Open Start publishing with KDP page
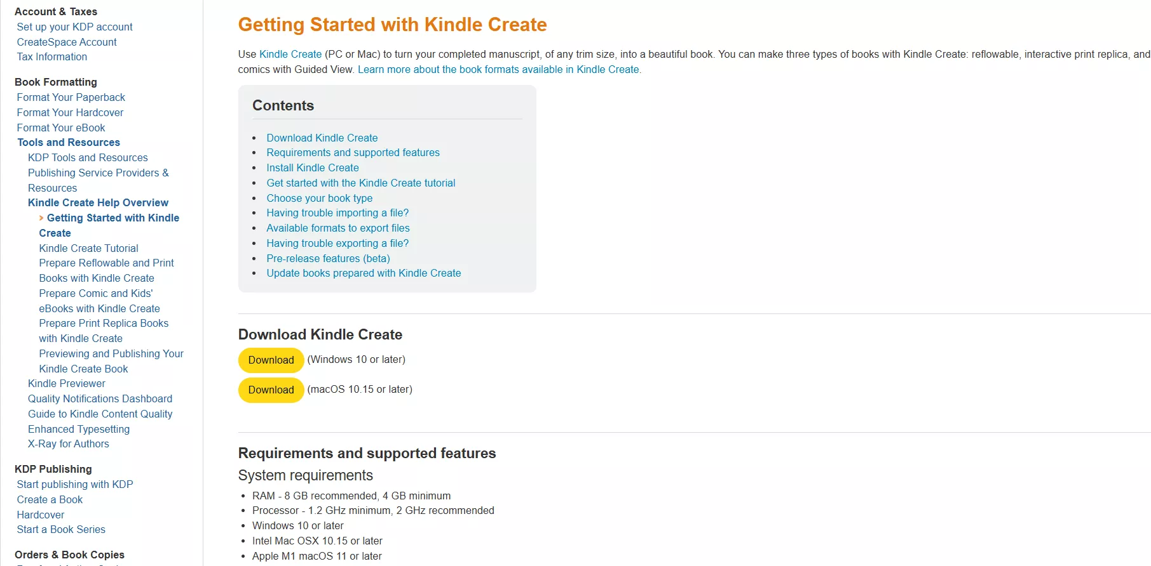Screen dimensions: 1151x566 [x=74, y=484]
